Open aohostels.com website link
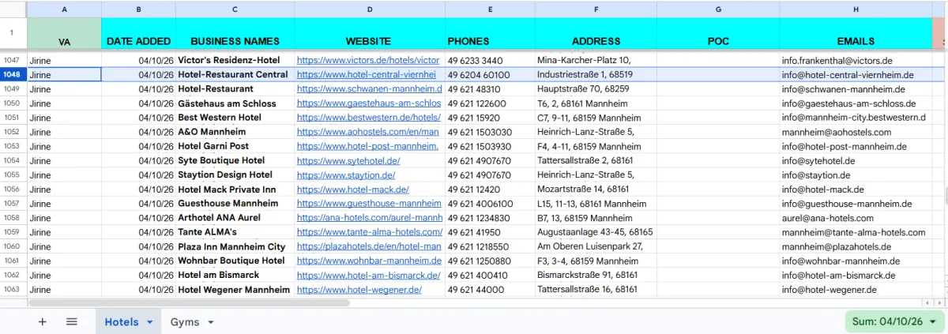 pos(368,132)
